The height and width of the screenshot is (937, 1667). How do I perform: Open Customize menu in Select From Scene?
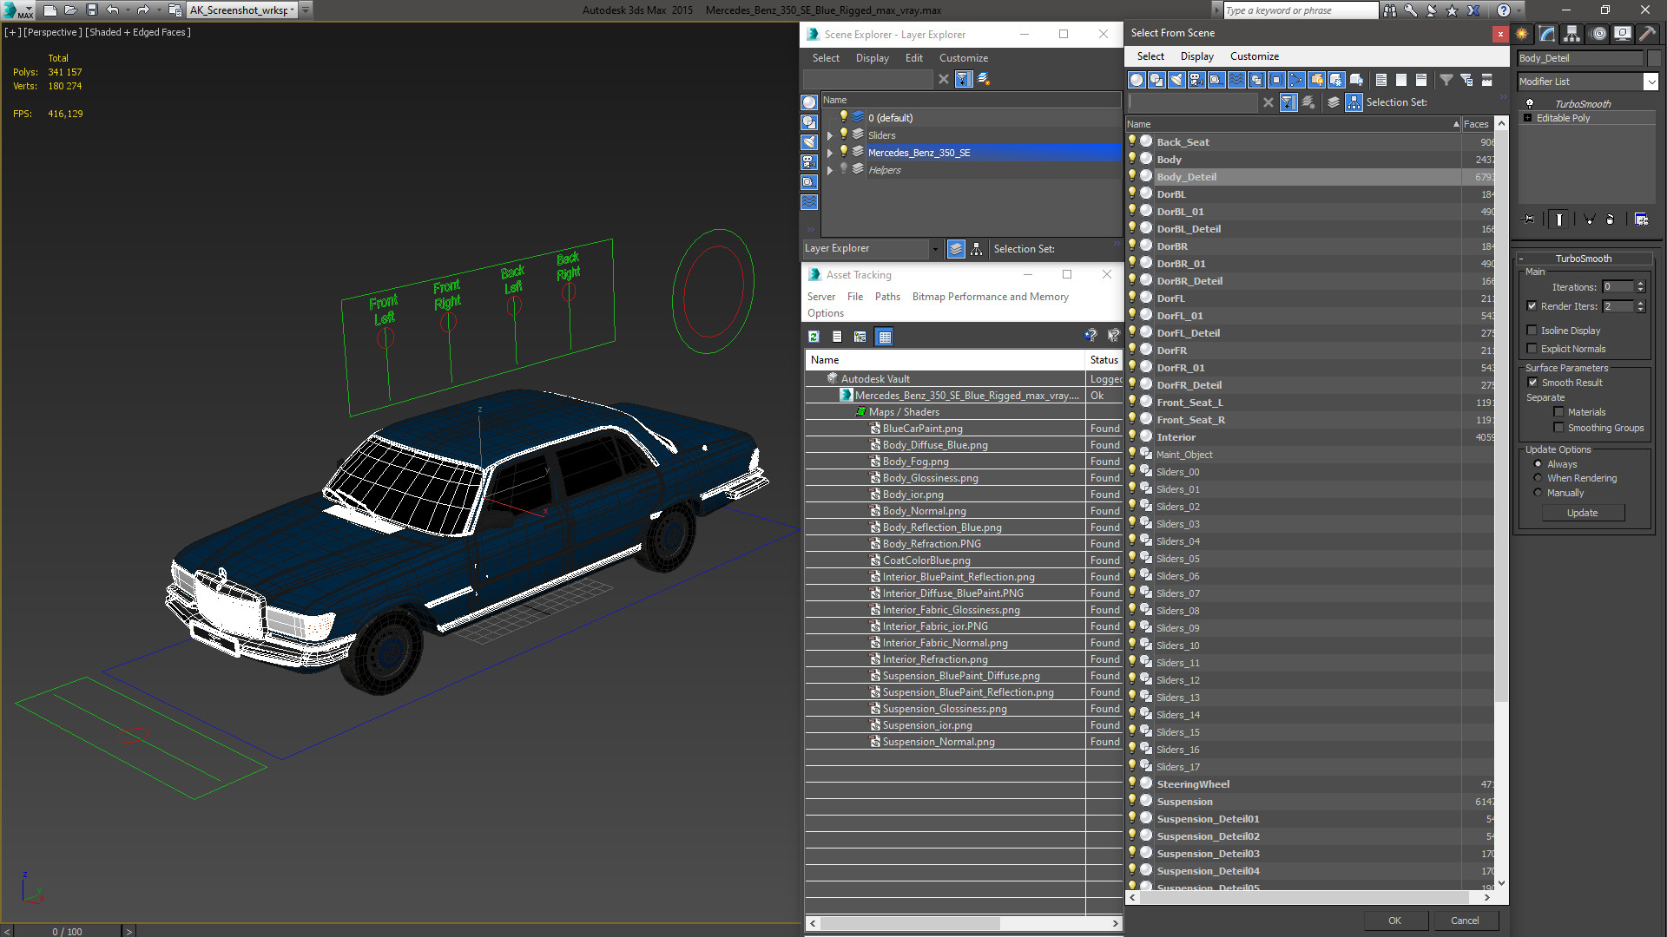(x=1254, y=56)
